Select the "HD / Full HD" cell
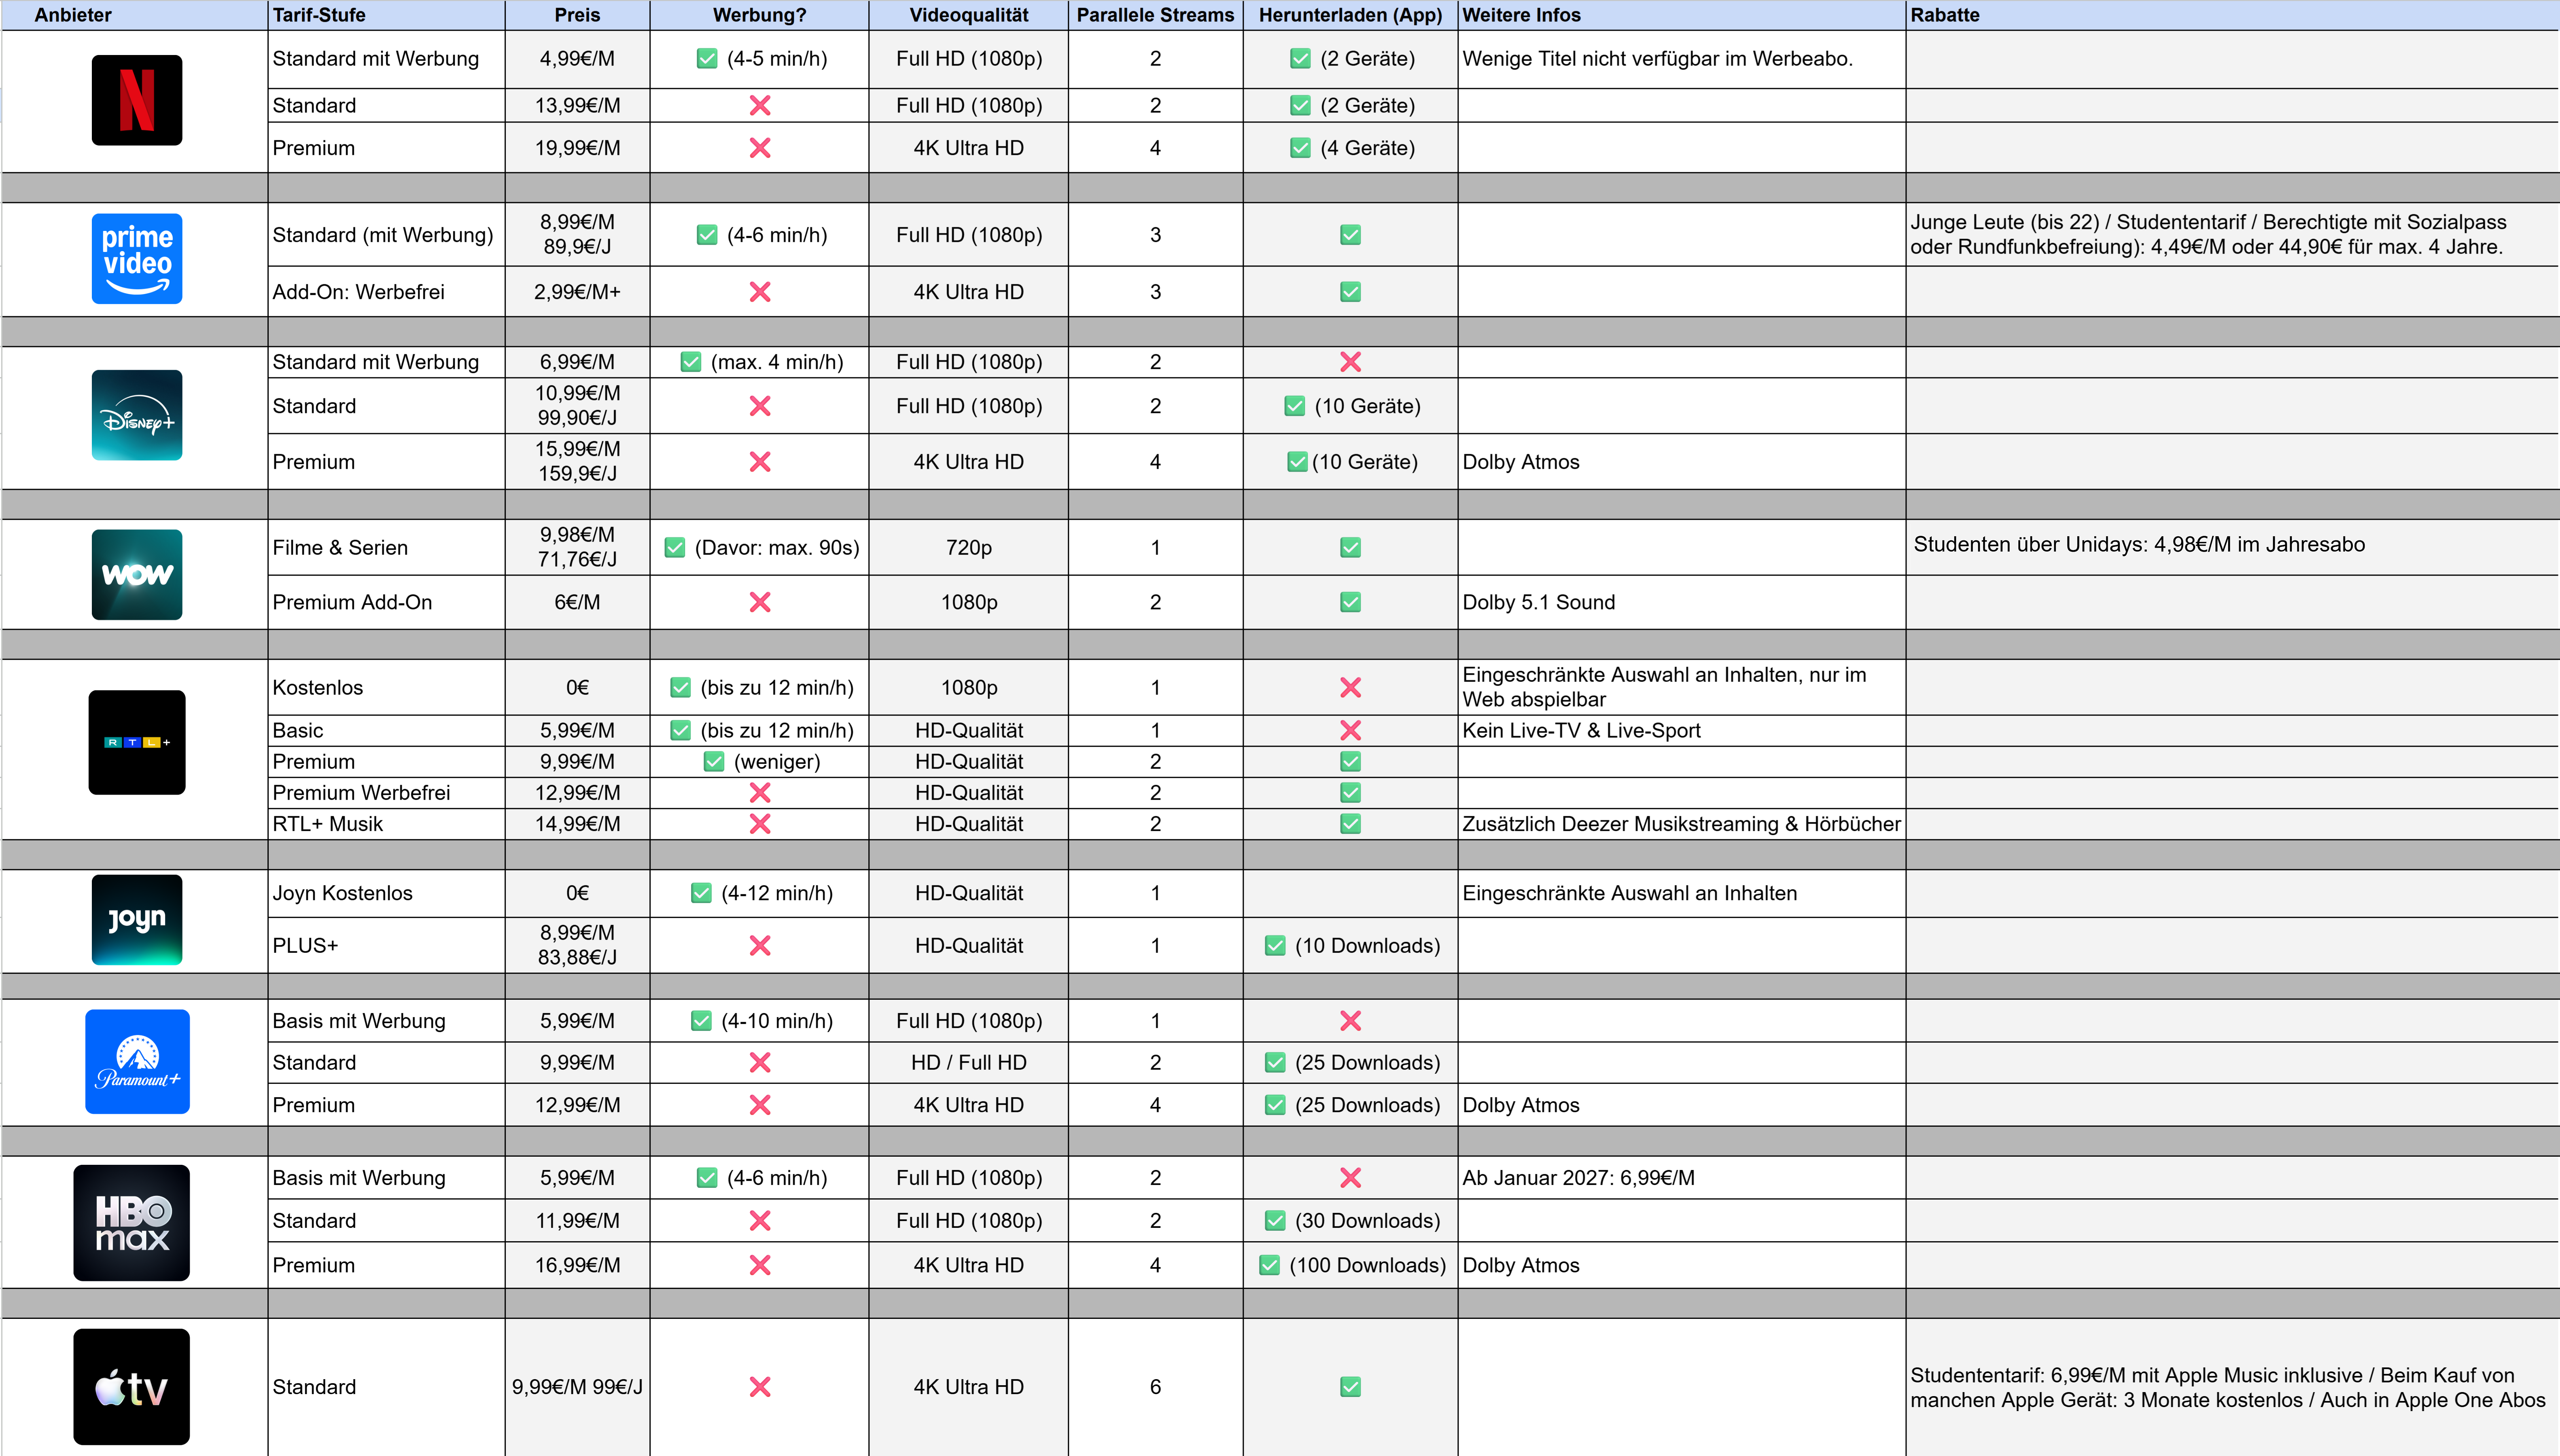 tap(968, 1062)
